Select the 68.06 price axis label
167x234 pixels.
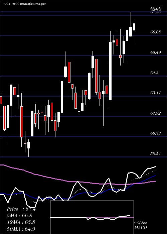pyautogui.click(x=155, y=9)
